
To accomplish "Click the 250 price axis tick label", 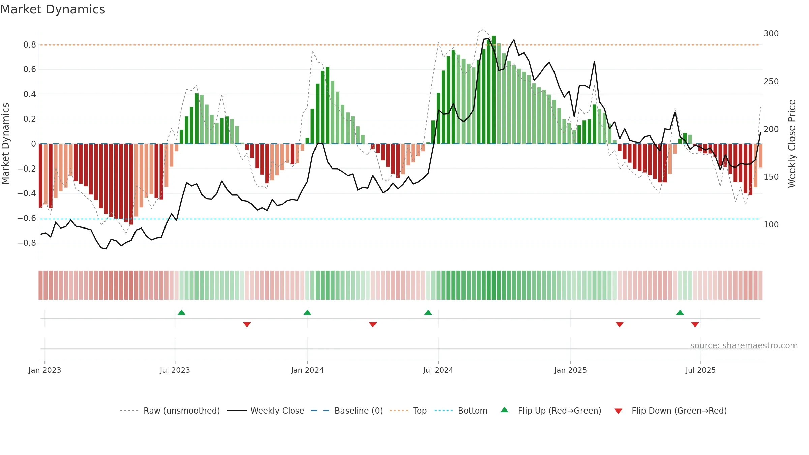I will pyautogui.click(x=771, y=82).
